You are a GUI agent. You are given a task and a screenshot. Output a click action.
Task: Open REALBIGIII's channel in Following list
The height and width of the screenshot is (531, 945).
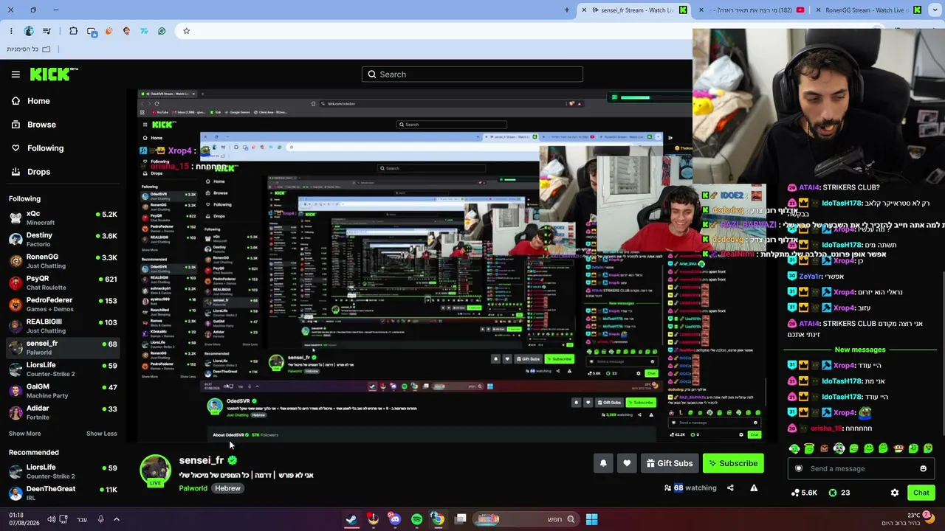point(63,326)
